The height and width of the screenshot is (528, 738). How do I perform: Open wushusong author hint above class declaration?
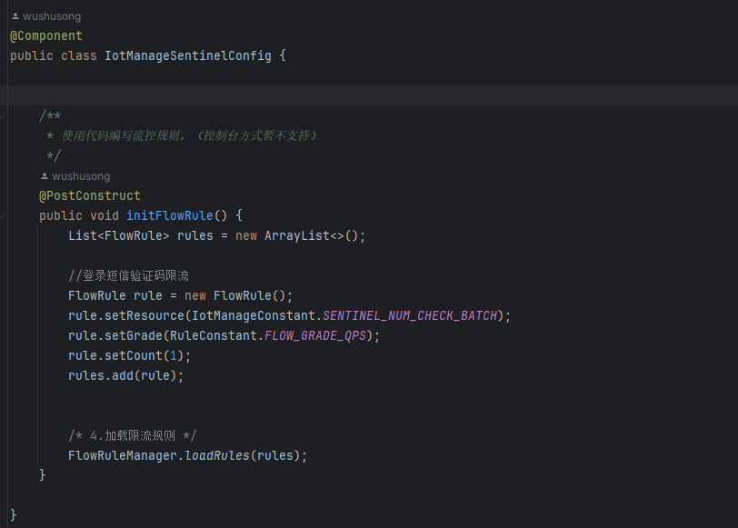(51, 16)
